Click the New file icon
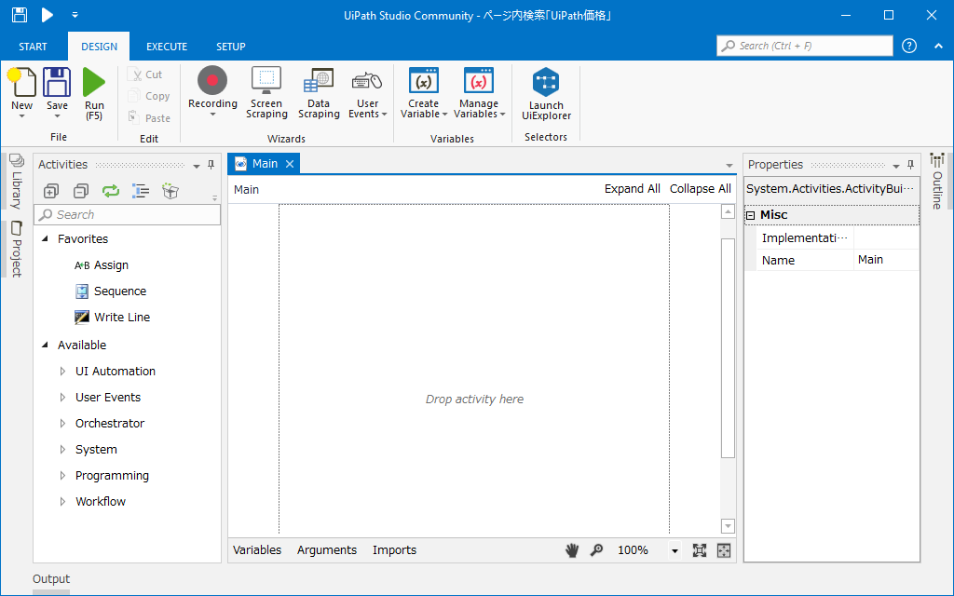 22,82
